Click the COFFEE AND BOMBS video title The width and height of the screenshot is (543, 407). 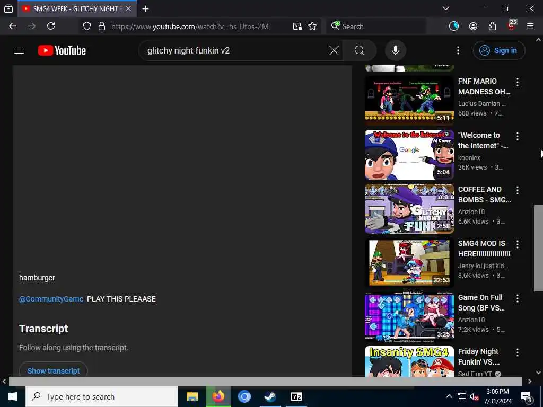coord(484,194)
